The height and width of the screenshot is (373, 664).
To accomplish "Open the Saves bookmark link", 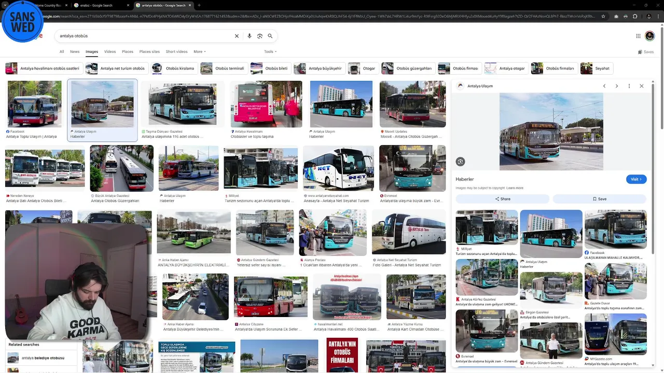I will 646,52.
